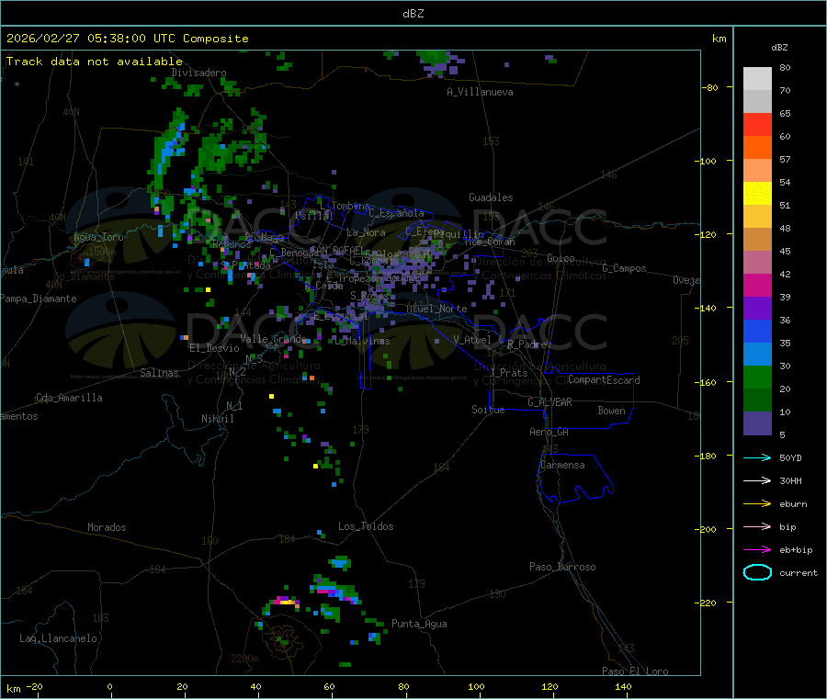Image resolution: width=827 pixels, height=699 pixels.
Task: Pick the green 30 dBZ color swatch
Action: (757, 377)
